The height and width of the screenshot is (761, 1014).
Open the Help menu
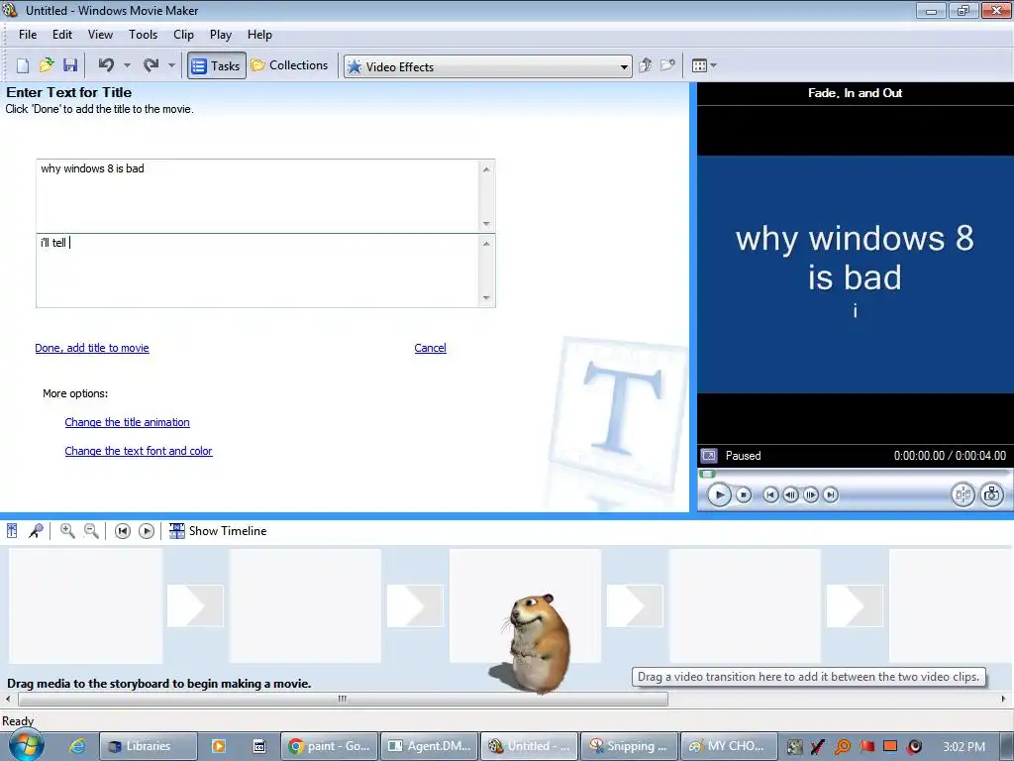260,35
